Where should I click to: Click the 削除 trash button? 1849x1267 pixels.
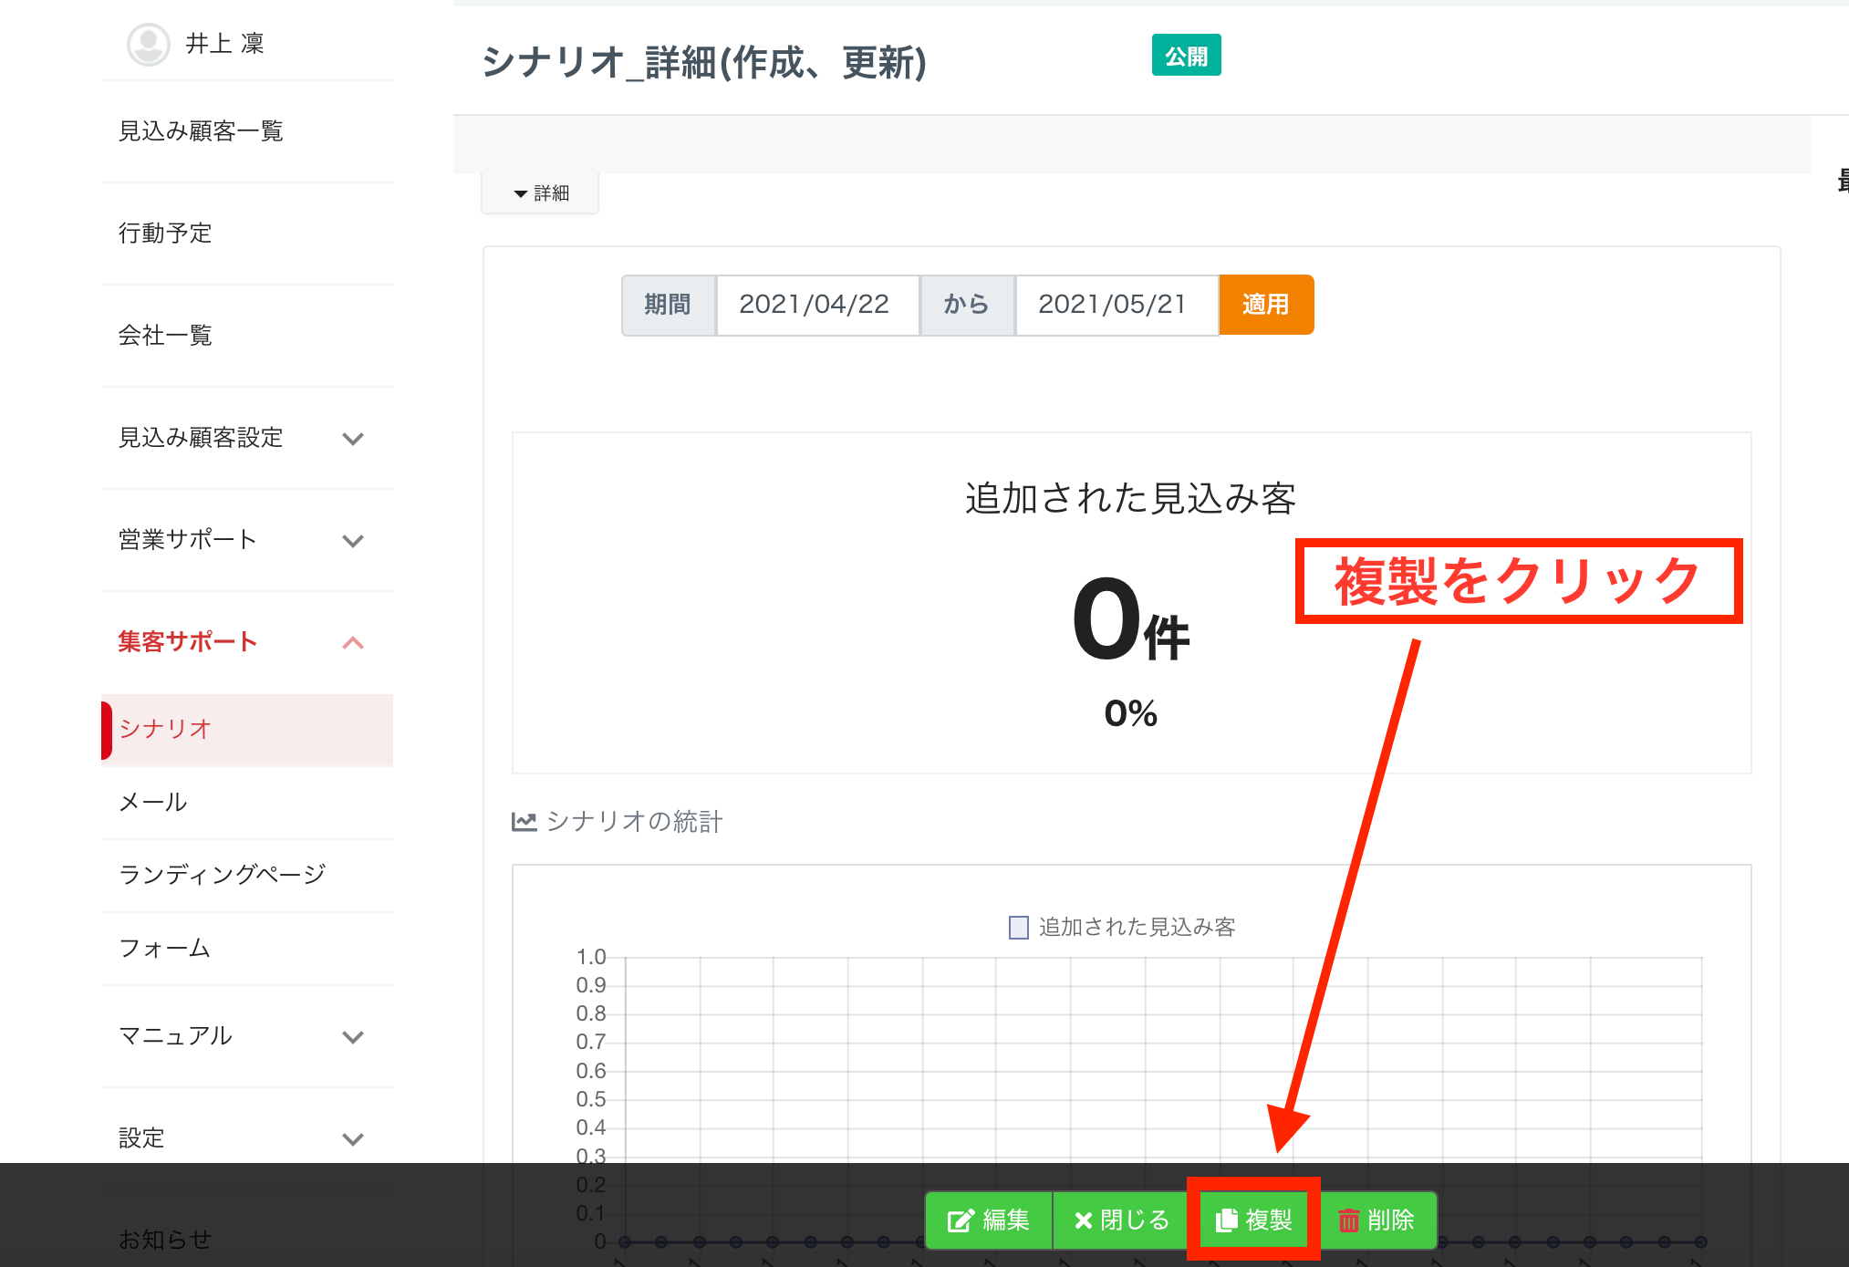(x=1376, y=1220)
